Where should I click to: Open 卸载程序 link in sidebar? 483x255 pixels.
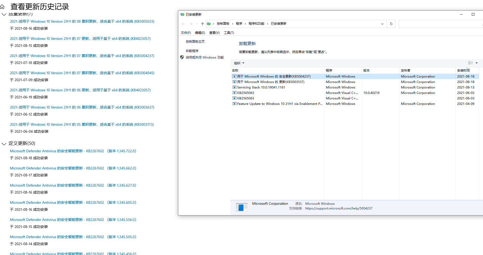[192, 51]
